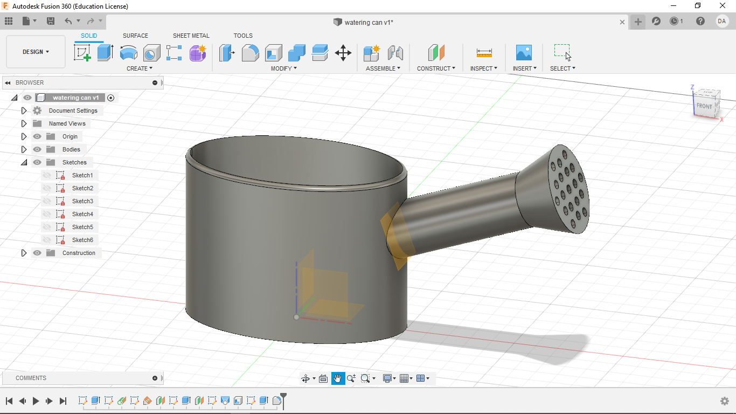This screenshot has width=736, height=414.
Task: Select the Insert Image tool
Action: [x=524, y=53]
